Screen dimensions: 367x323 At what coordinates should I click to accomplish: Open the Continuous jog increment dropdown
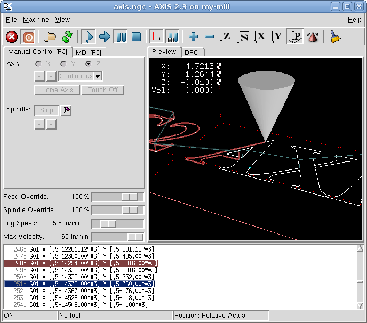pos(98,76)
